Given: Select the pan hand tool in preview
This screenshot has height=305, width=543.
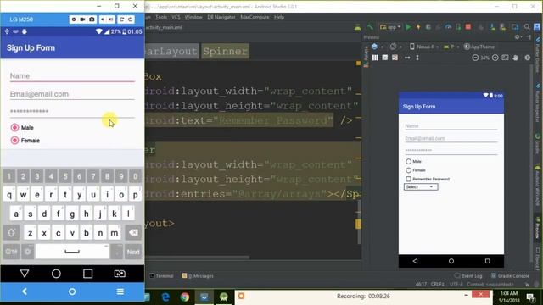Looking at the screenshot, I should point(515,58).
